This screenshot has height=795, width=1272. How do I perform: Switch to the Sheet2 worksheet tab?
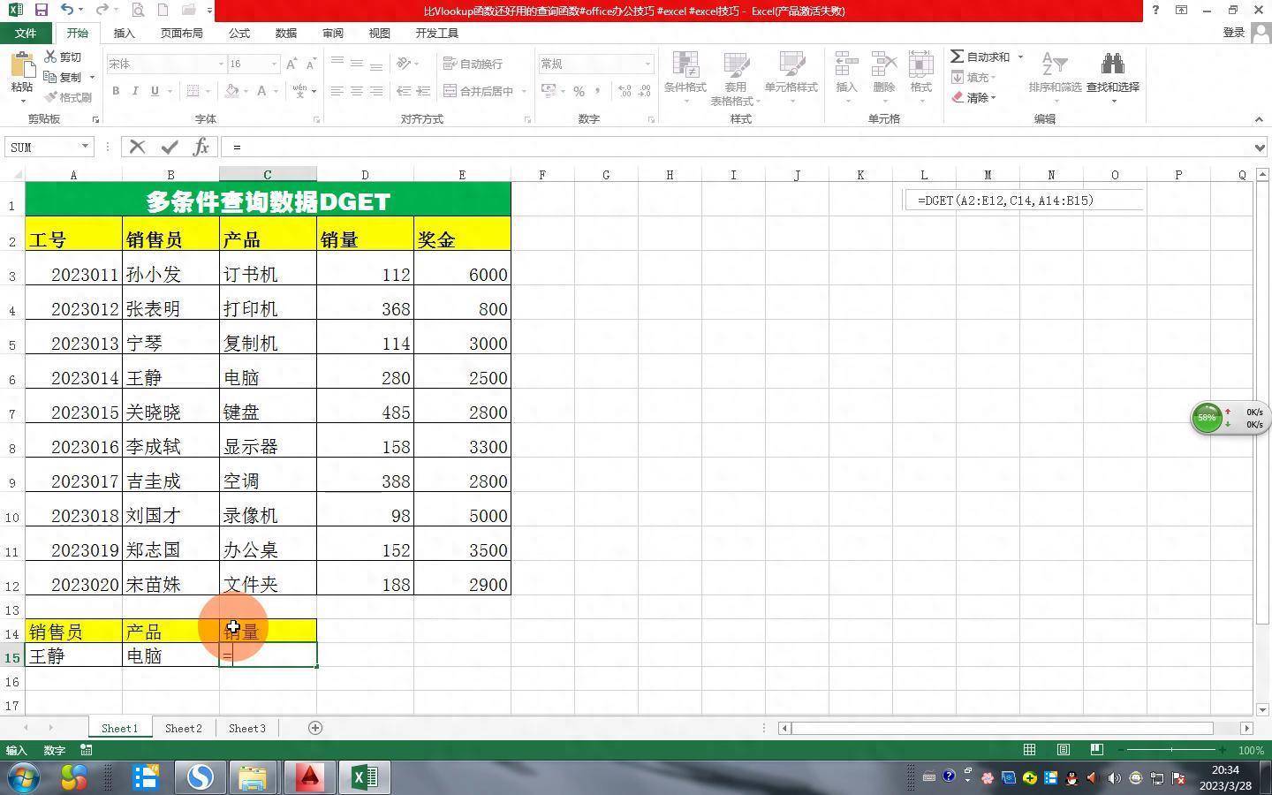[x=183, y=728]
